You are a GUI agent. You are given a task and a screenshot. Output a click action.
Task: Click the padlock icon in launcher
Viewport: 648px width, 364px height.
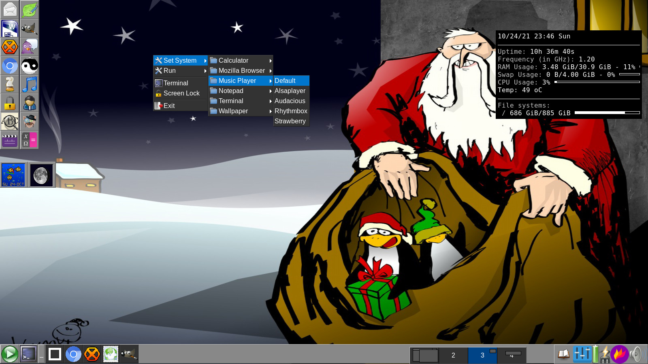(10, 103)
